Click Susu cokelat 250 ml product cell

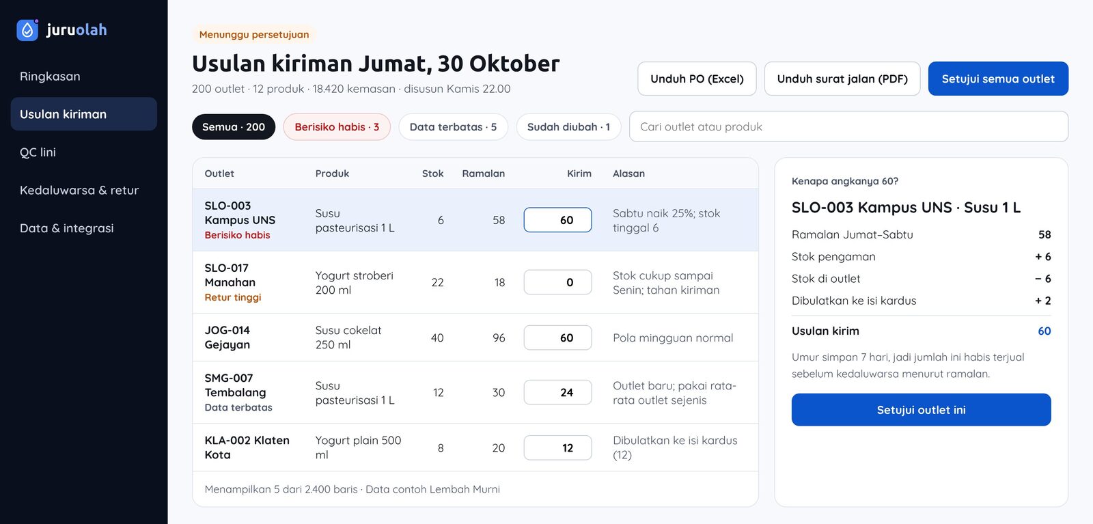click(x=348, y=337)
